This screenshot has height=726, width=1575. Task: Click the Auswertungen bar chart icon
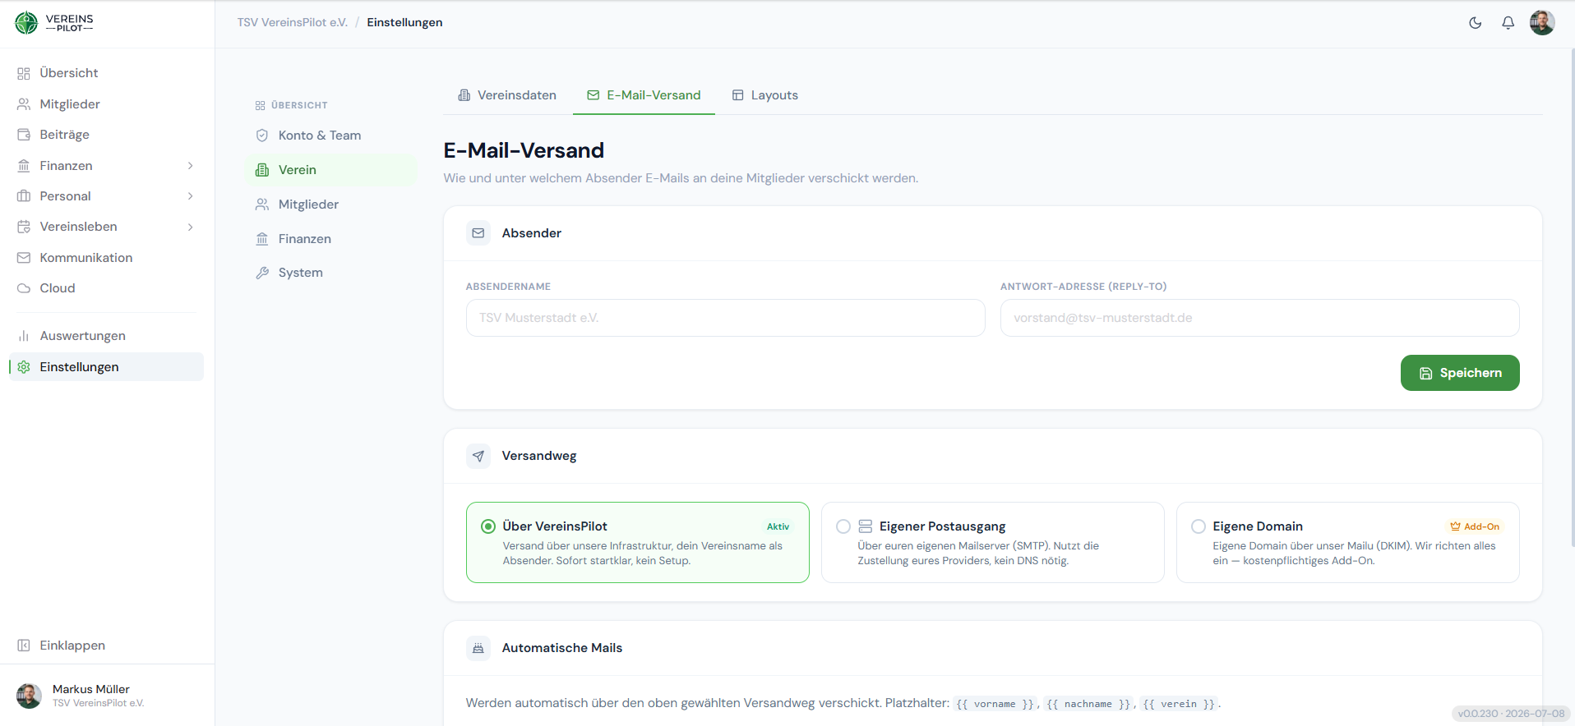[x=24, y=336]
